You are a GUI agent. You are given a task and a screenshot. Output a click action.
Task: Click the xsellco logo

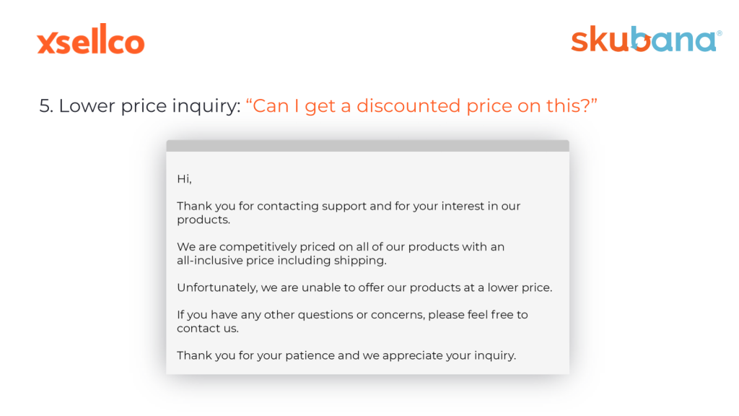(90, 39)
